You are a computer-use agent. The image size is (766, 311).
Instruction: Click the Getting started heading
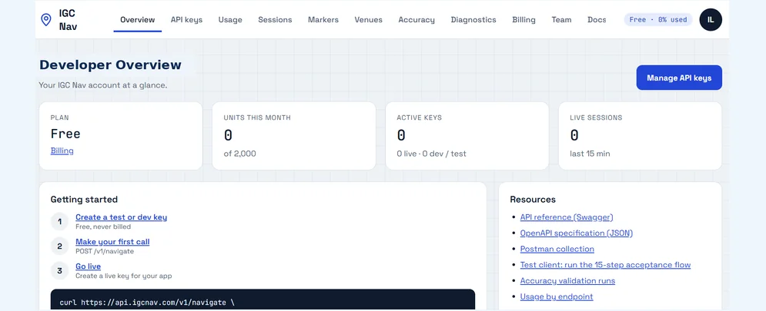[84, 200]
